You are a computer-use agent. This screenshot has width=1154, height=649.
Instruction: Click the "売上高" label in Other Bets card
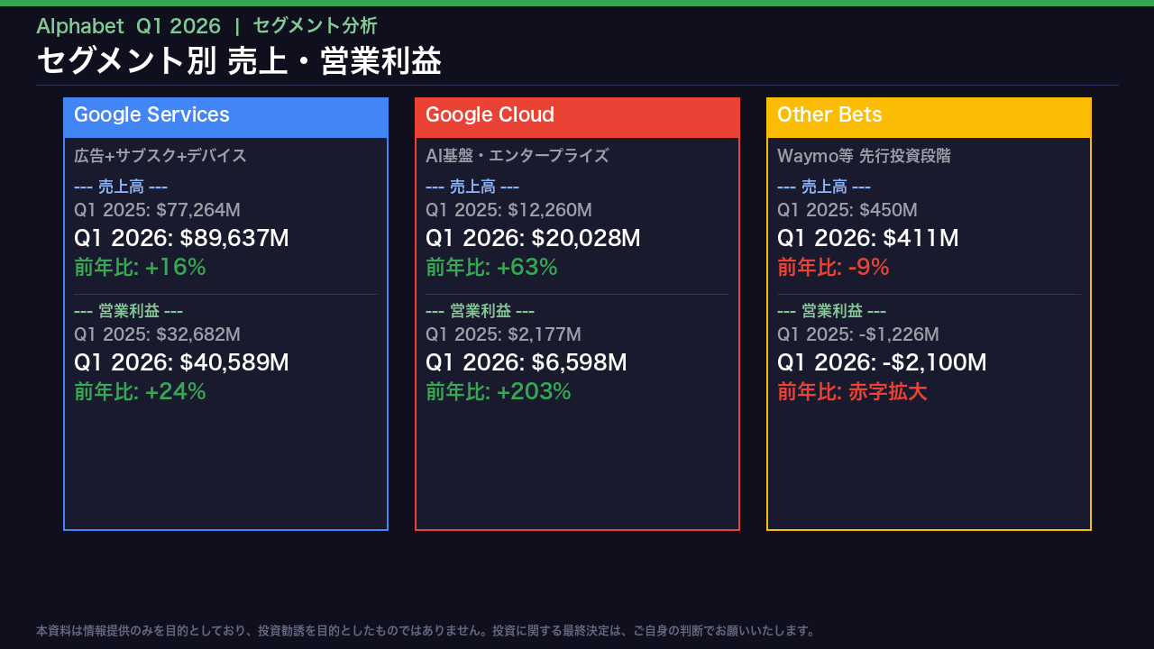point(824,187)
